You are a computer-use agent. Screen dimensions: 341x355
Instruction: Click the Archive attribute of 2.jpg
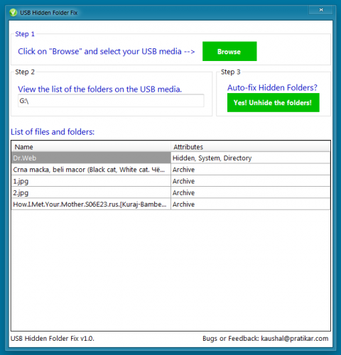point(183,193)
